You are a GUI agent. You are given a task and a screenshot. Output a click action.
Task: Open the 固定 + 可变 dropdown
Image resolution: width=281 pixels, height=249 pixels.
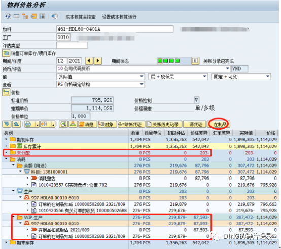(268, 77)
